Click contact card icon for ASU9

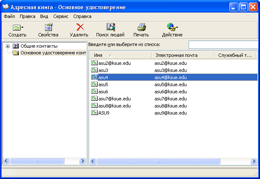[x=94, y=113]
